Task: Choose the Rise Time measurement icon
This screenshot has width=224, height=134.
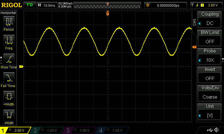Action: coord(9,59)
